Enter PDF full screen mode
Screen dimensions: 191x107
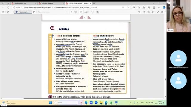(158, 12)
